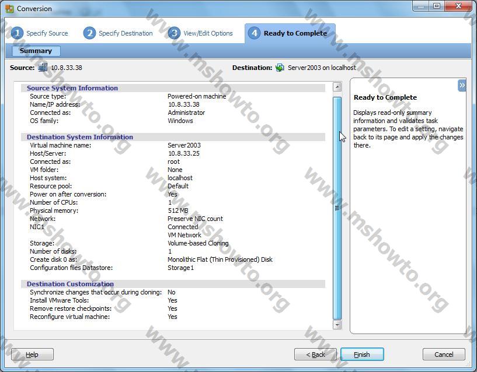Click the summary vertical scrollbar thumb
Viewport: 477px width, 372px height.
tap(337, 208)
